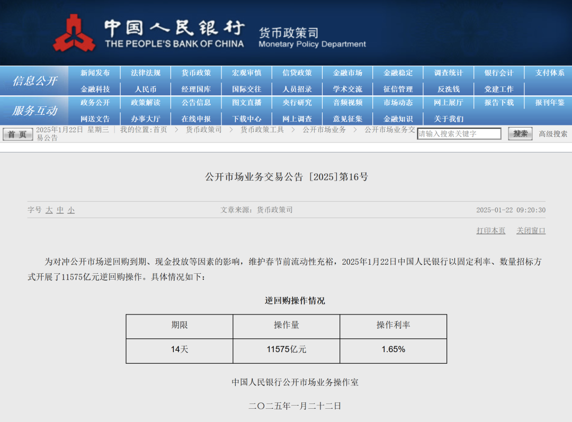Viewport: 572px width, 422px height.
Task: Open 支付体系 navigation item
Action: click(x=549, y=73)
